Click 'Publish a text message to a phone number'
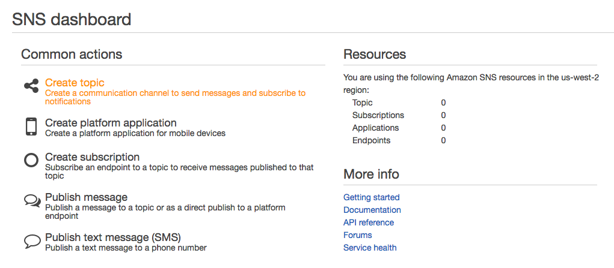Image resolution: width=614 pixels, height=268 pixels. point(126,248)
